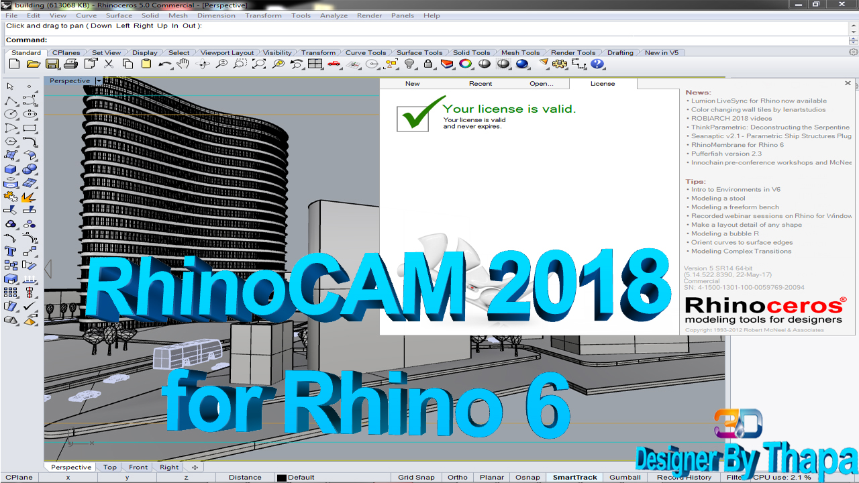Open the 'Modeling a stool' tip link
The height and width of the screenshot is (483, 859).
(718, 199)
